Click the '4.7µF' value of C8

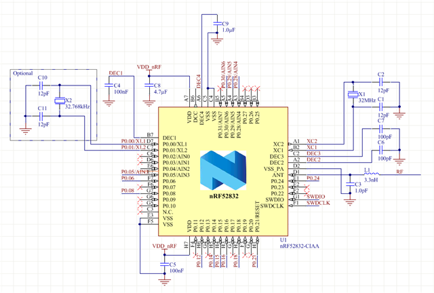[x=161, y=92]
